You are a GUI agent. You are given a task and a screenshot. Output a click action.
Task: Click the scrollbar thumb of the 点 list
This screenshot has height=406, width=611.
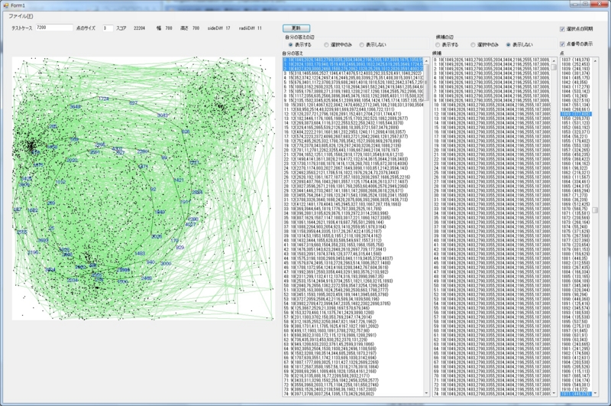(x=595, y=210)
